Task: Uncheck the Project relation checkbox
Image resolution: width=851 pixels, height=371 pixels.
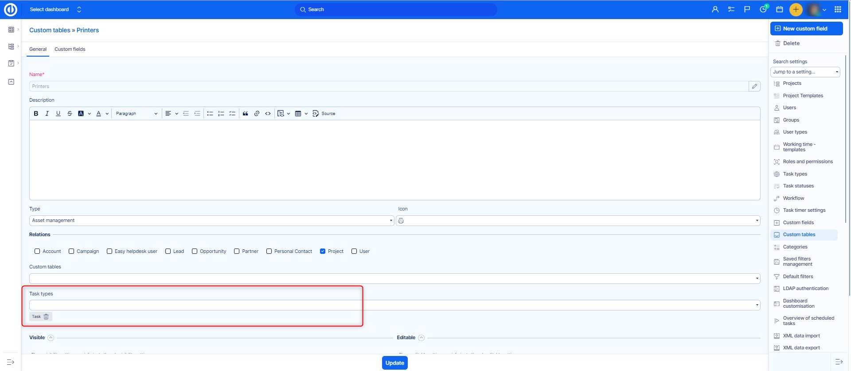Action: tap(323, 251)
